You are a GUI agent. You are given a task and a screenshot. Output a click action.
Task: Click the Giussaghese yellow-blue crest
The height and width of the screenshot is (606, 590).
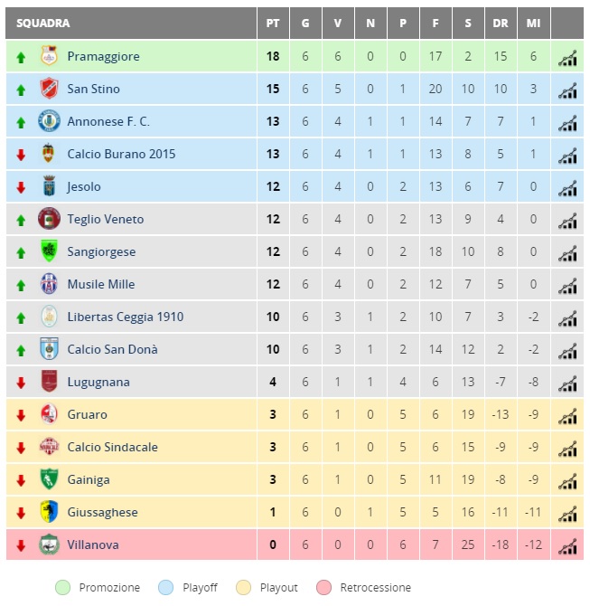coord(49,512)
